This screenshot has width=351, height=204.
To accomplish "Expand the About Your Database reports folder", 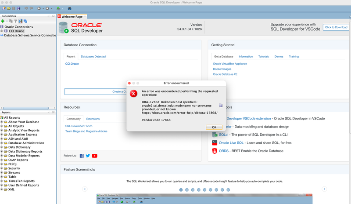I will click(2, 122).
